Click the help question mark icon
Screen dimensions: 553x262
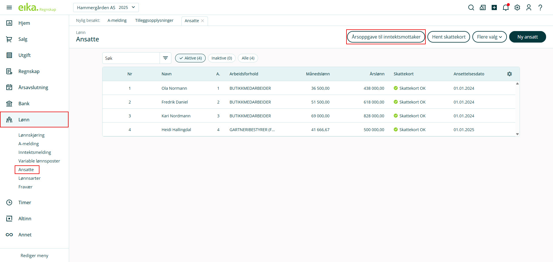(x=540, y=7)
